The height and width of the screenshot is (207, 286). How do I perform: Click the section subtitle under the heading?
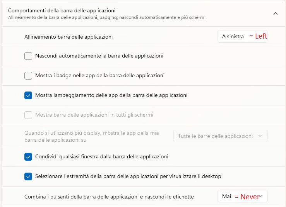[x=106, y=18]
